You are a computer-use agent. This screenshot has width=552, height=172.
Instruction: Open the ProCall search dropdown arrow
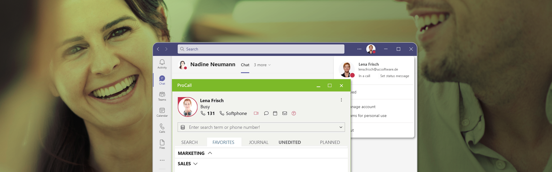341,127
